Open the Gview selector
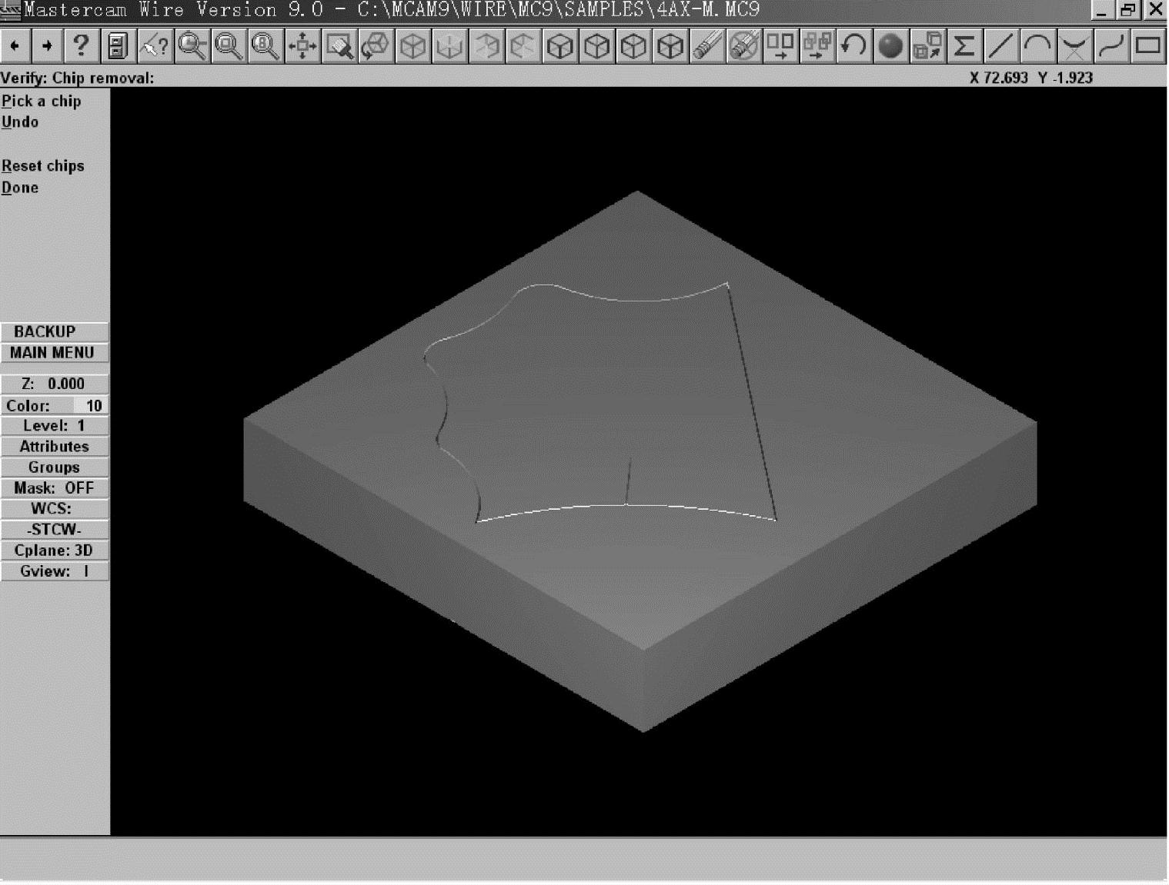The width and height of the screenshot is (1169, 885). tap(54, 571)
